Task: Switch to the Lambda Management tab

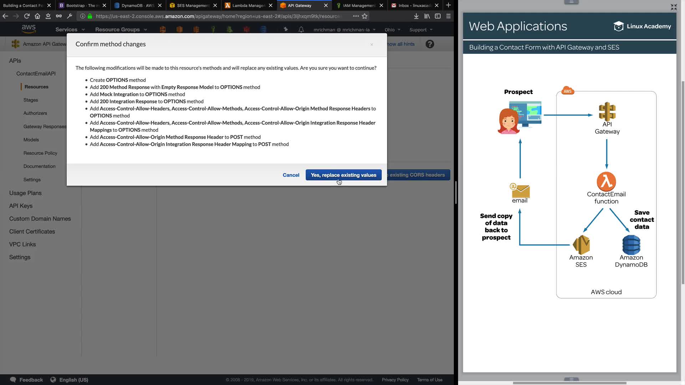Action: point(249,5)
